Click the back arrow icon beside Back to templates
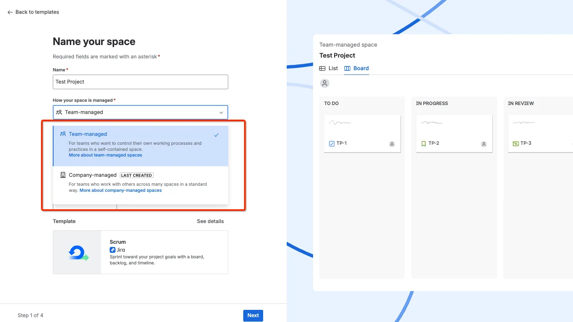Screen dimensions: 573x322 [10, 12]
